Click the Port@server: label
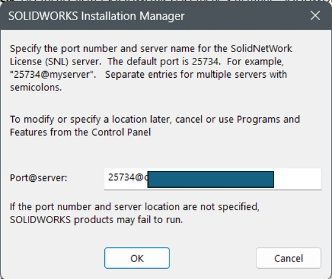 tap(38, 178)
